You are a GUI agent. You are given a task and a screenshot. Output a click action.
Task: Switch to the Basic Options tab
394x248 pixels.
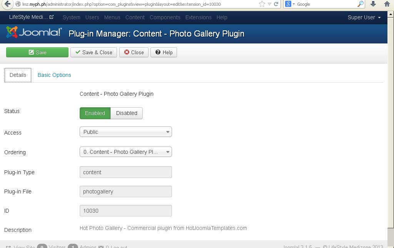coord(54,75)
